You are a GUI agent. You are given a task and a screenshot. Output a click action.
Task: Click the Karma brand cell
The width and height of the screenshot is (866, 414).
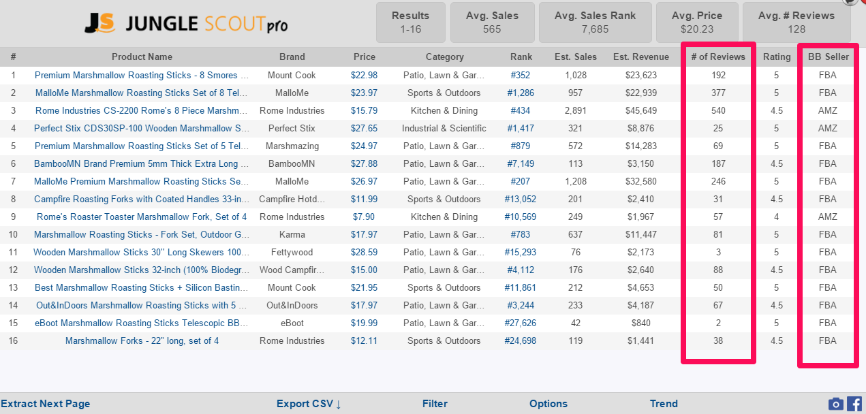292,234
